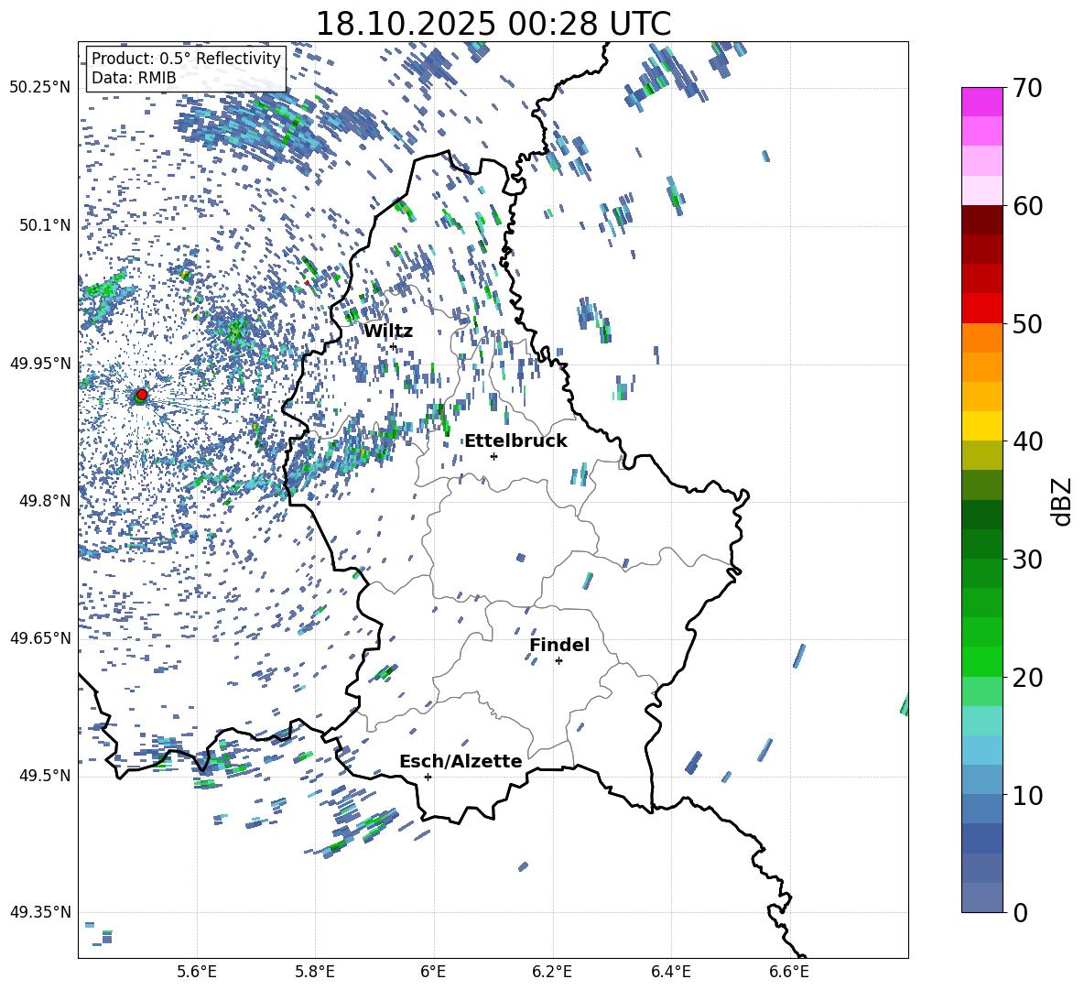Click the 50.25°N latitude tick label
This screenshot has height=990, width=1084.
pyautogui.click(x=39, y=88)
